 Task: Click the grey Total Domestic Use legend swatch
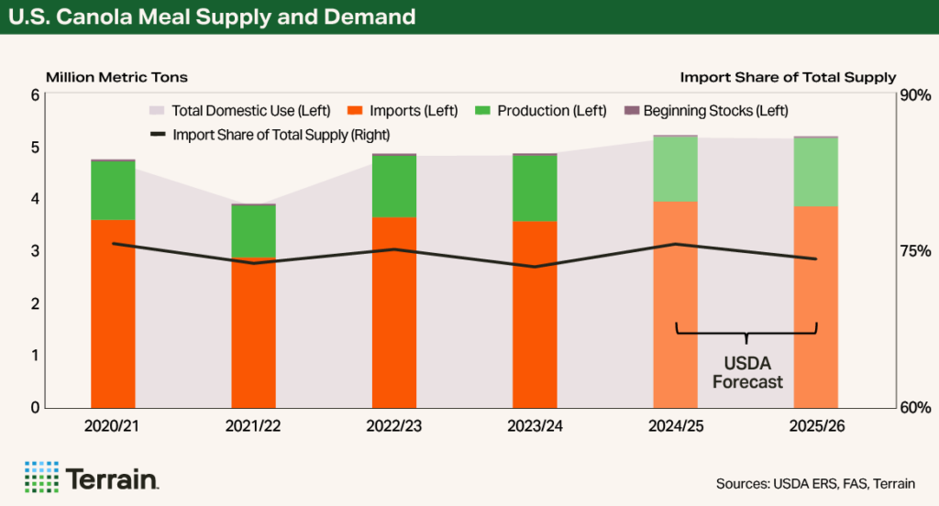click(x=156, y=111)
